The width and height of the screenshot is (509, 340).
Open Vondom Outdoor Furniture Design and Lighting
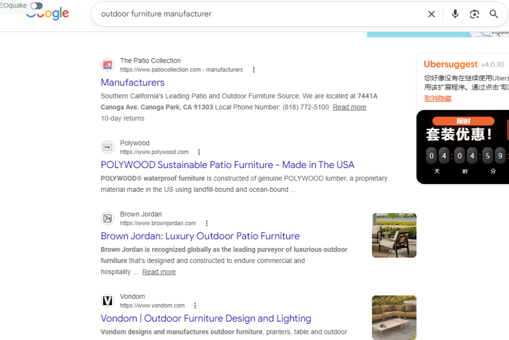(x=206, y=319)
